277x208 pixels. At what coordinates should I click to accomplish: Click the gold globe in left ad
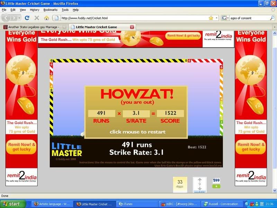[21, 70]
